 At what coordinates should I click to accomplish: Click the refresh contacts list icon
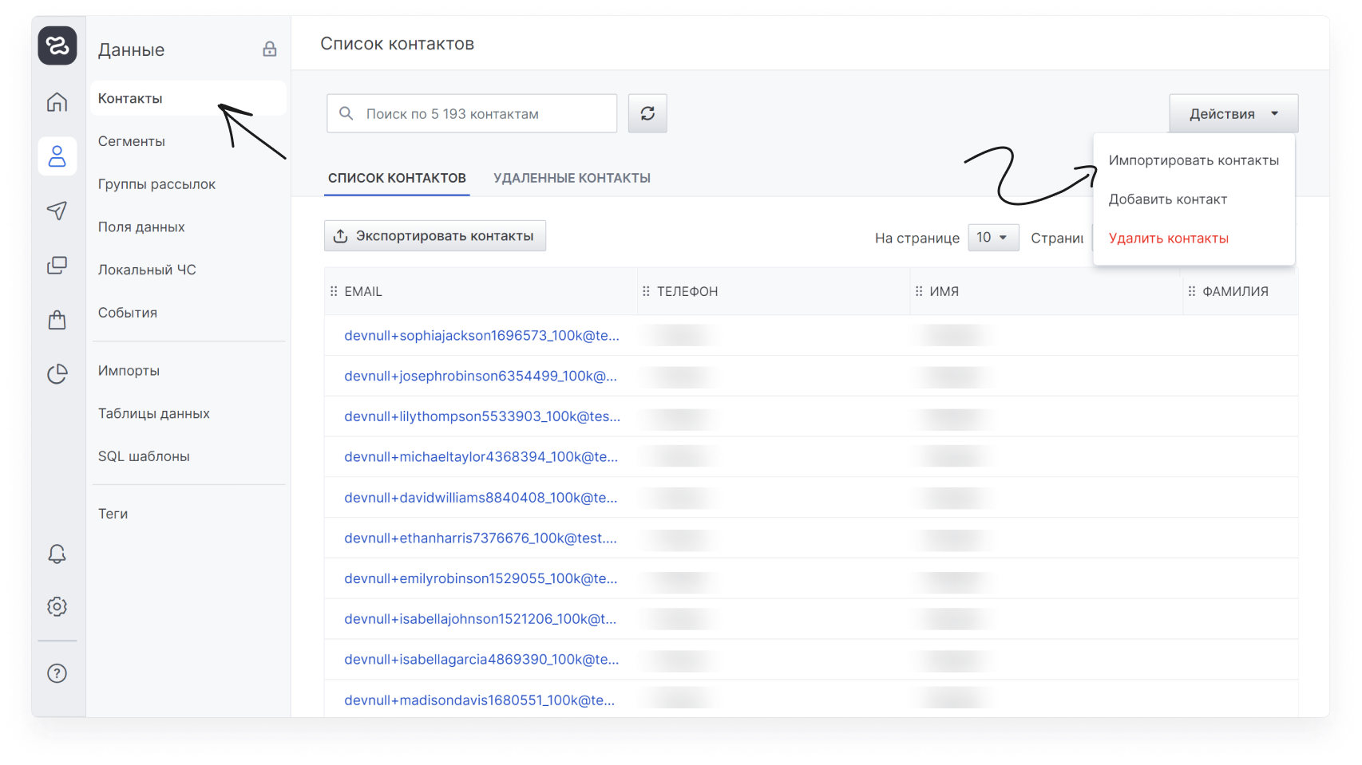click(x=647, y=113)
